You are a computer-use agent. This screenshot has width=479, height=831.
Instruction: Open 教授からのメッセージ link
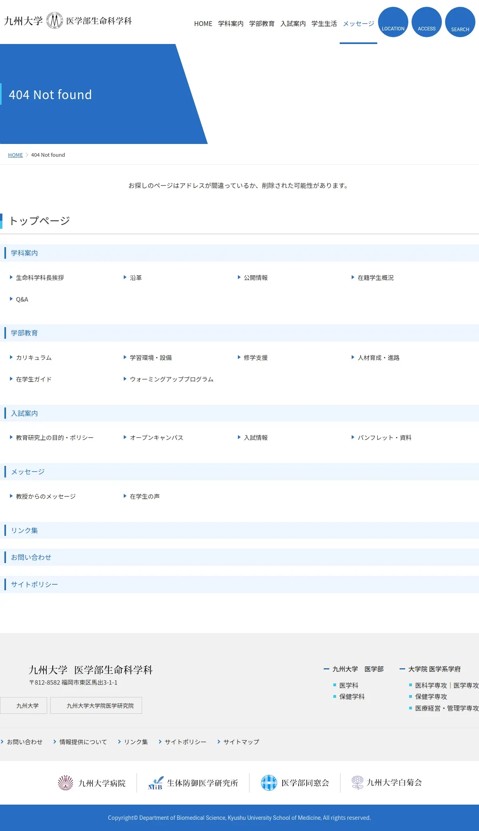(46, 496)
